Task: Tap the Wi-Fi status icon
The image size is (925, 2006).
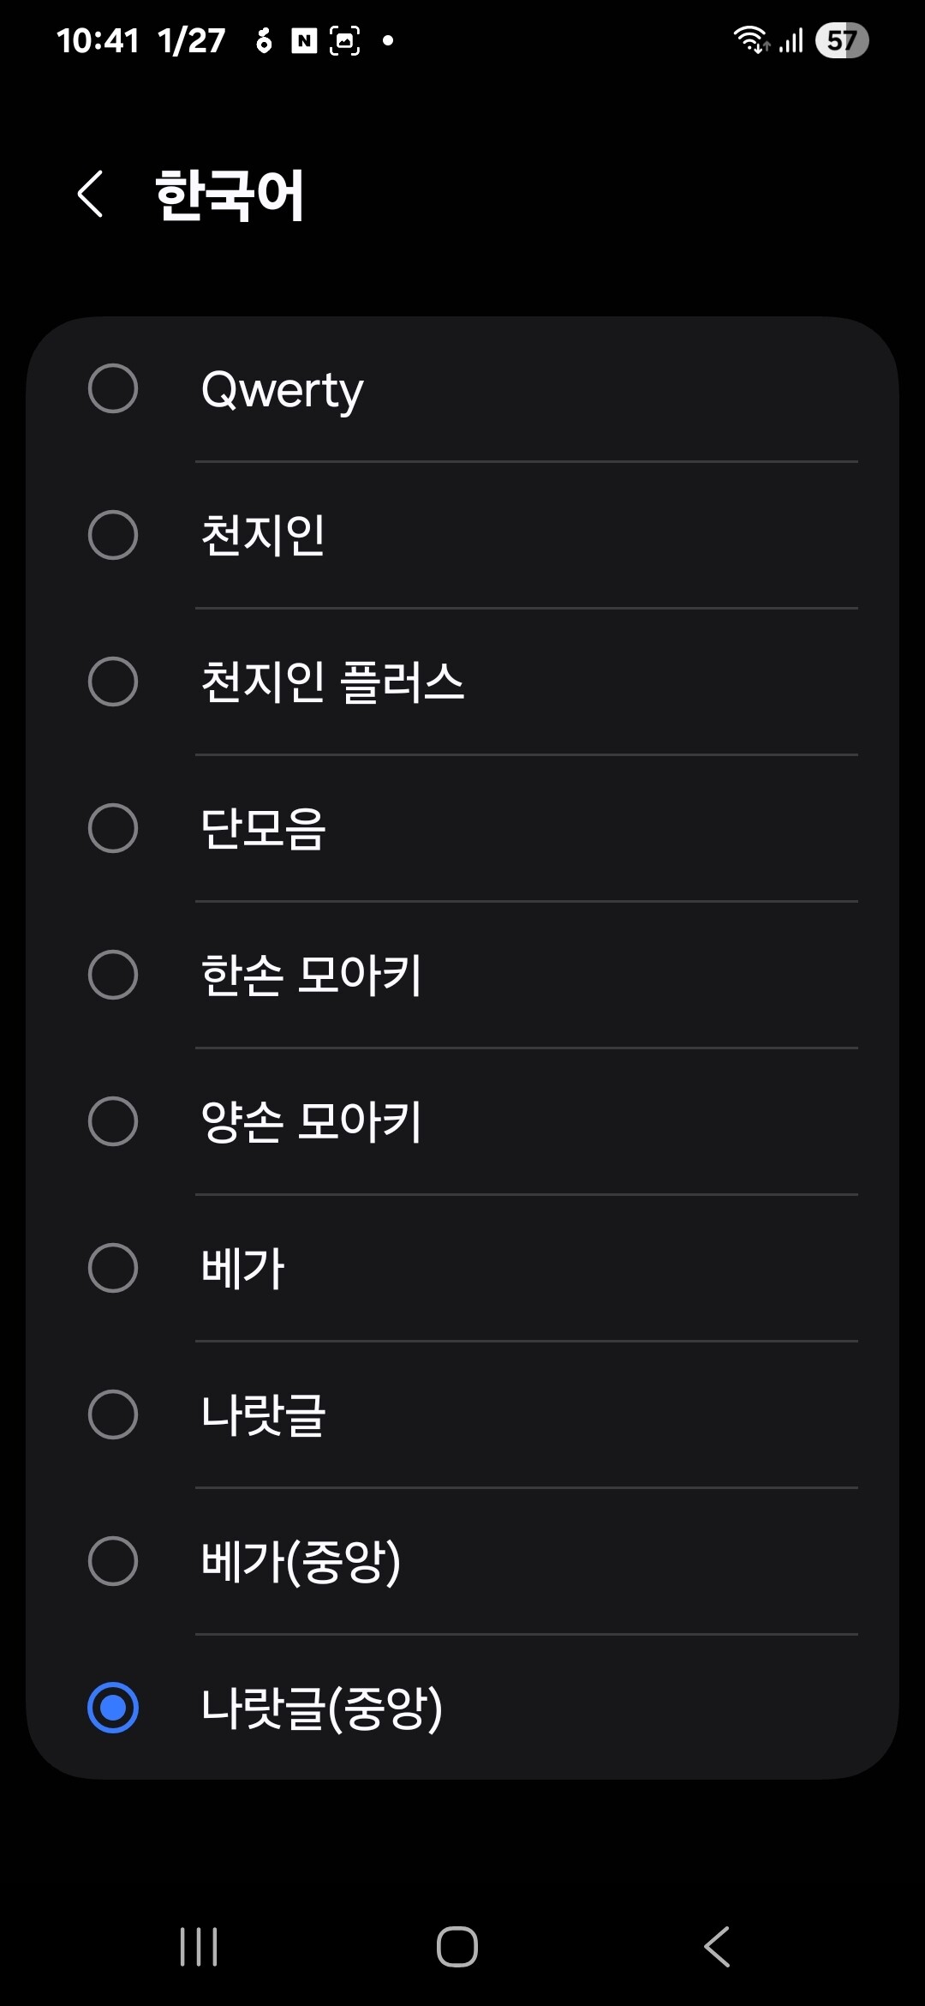Action: click(751, 39)
